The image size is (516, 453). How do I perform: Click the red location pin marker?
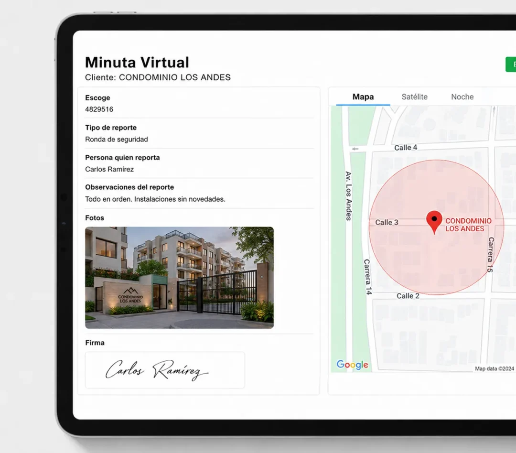[x=434, y=222]
